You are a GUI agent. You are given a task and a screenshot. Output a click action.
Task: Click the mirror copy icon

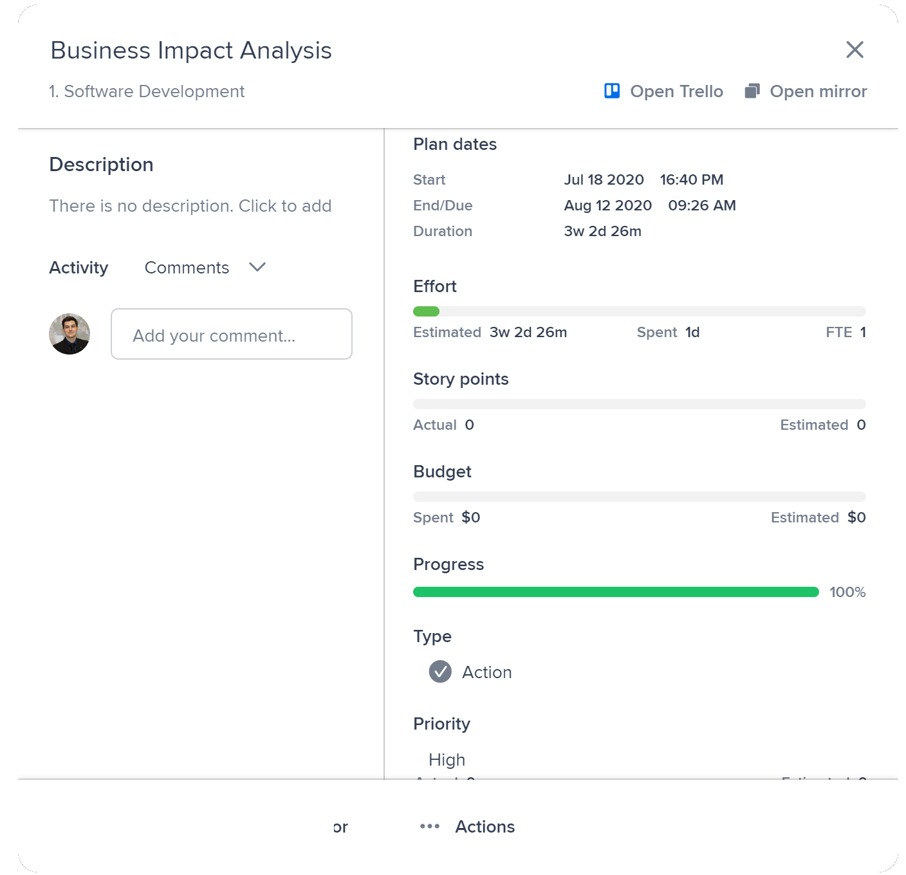pos(752,91)
